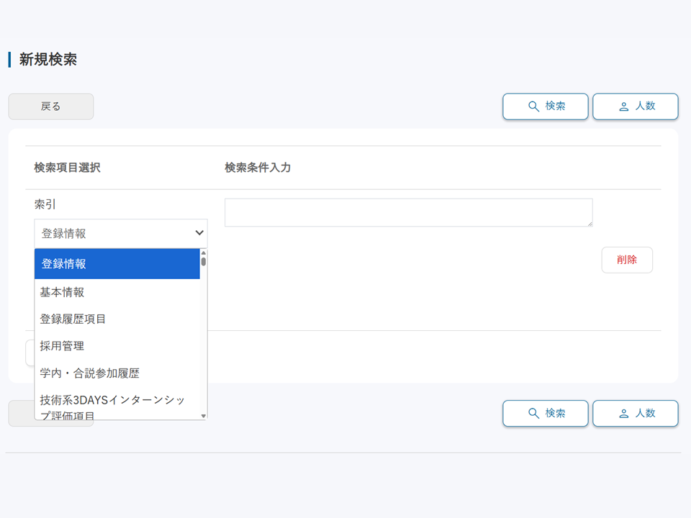Click the resize handle of the condition textarea
This screenshot has width=691, height=518.
[x=590, y=223]
